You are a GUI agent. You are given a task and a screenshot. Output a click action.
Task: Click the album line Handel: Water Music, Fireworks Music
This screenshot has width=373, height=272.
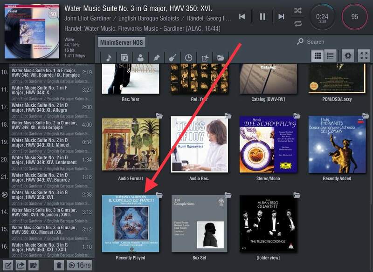(142, 28)
